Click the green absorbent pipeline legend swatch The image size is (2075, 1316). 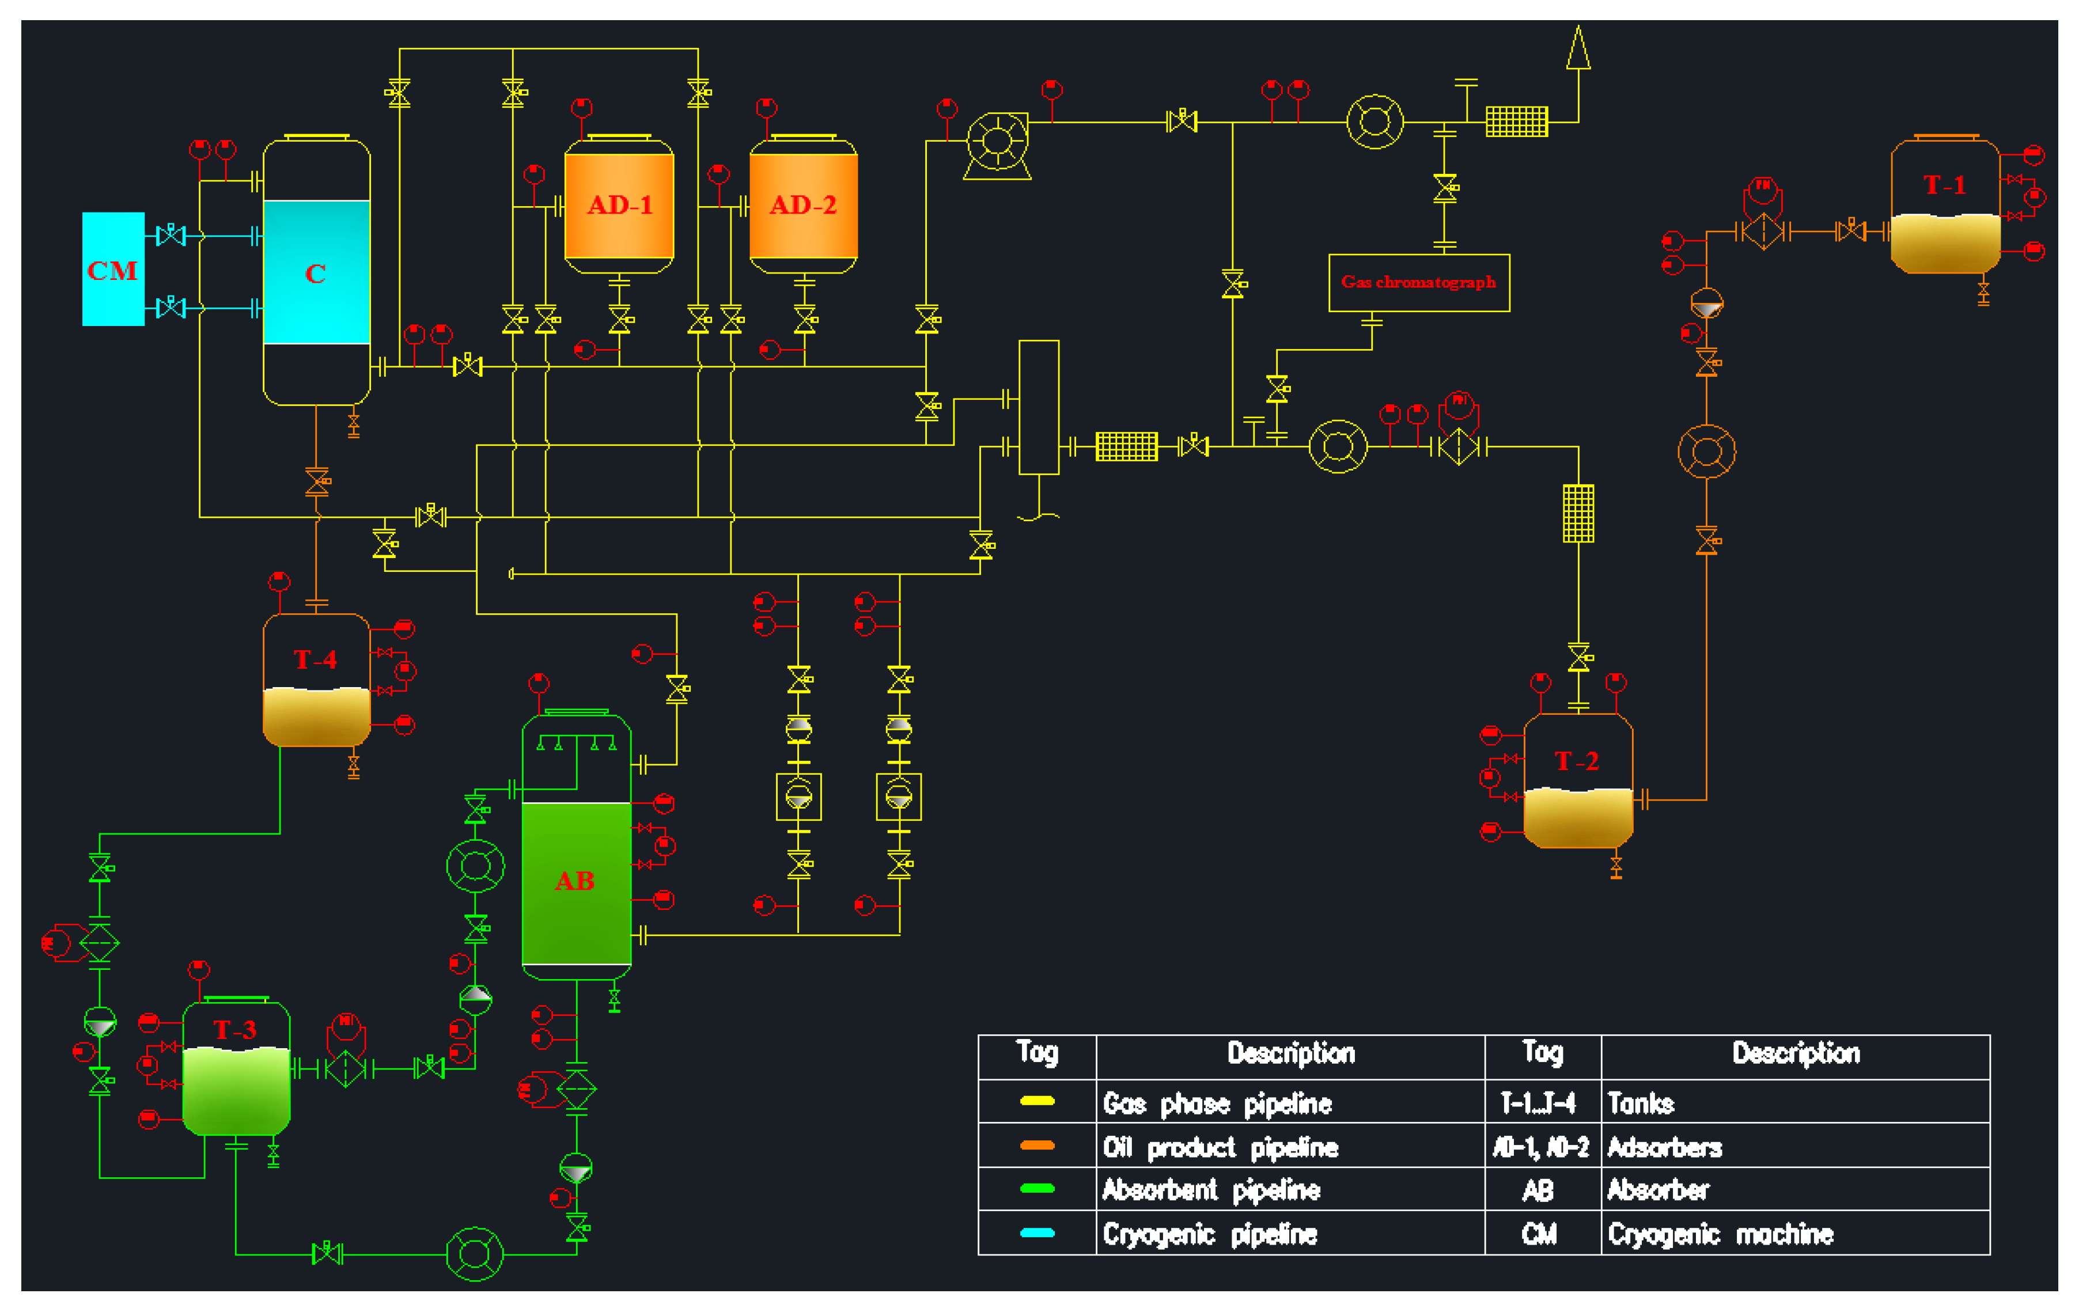(1037, 1189)
